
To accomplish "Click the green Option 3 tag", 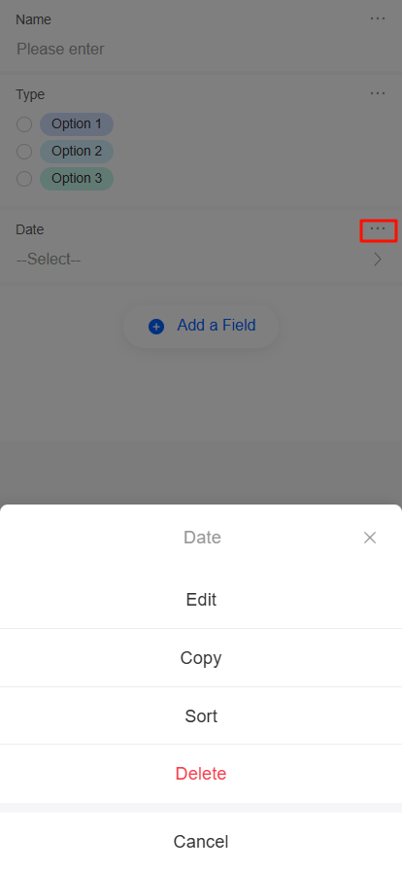I will pos(77,178).
